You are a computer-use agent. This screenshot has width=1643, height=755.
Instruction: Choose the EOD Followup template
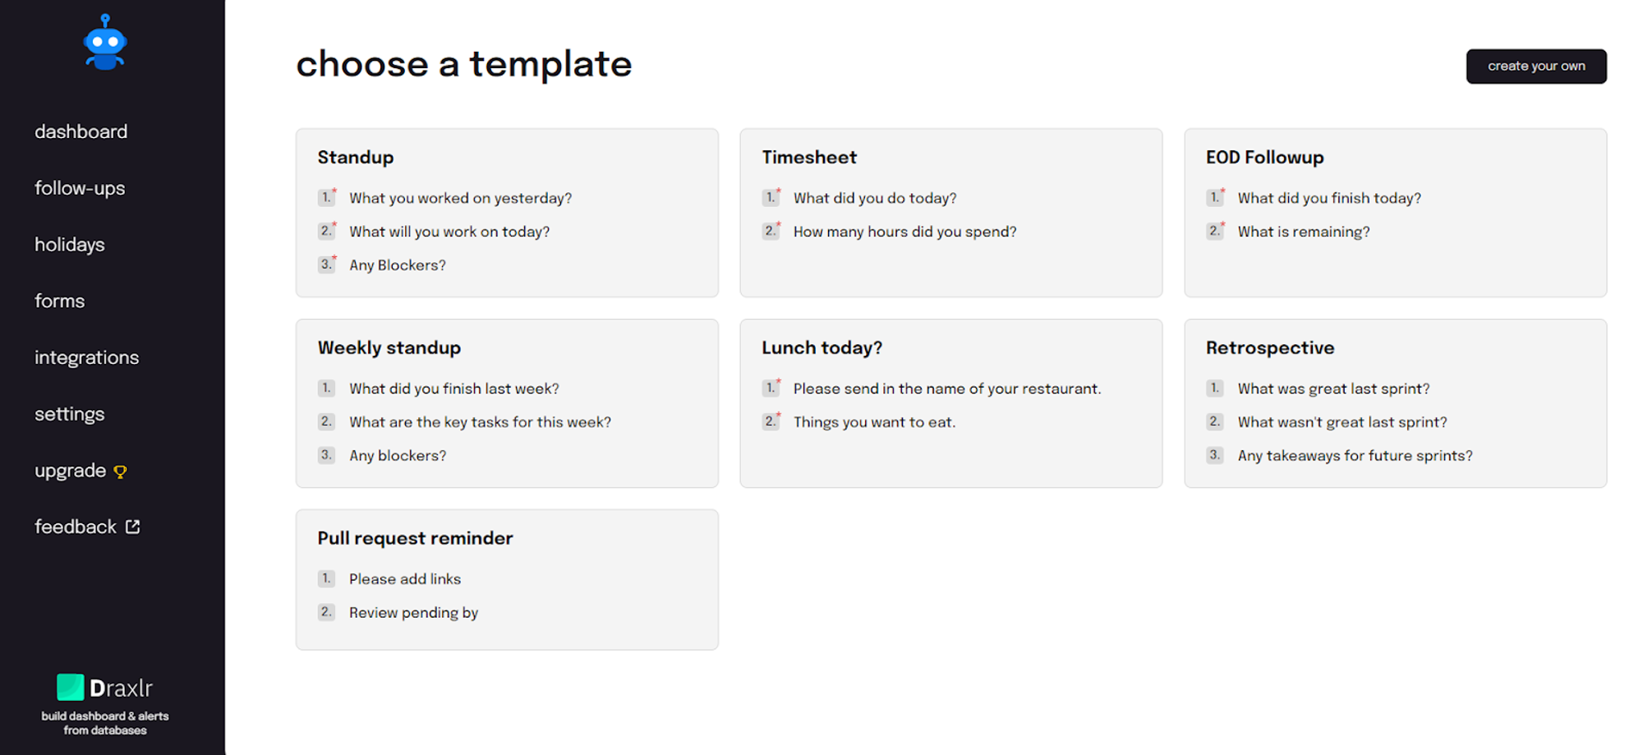click(x=1395, y=213)
